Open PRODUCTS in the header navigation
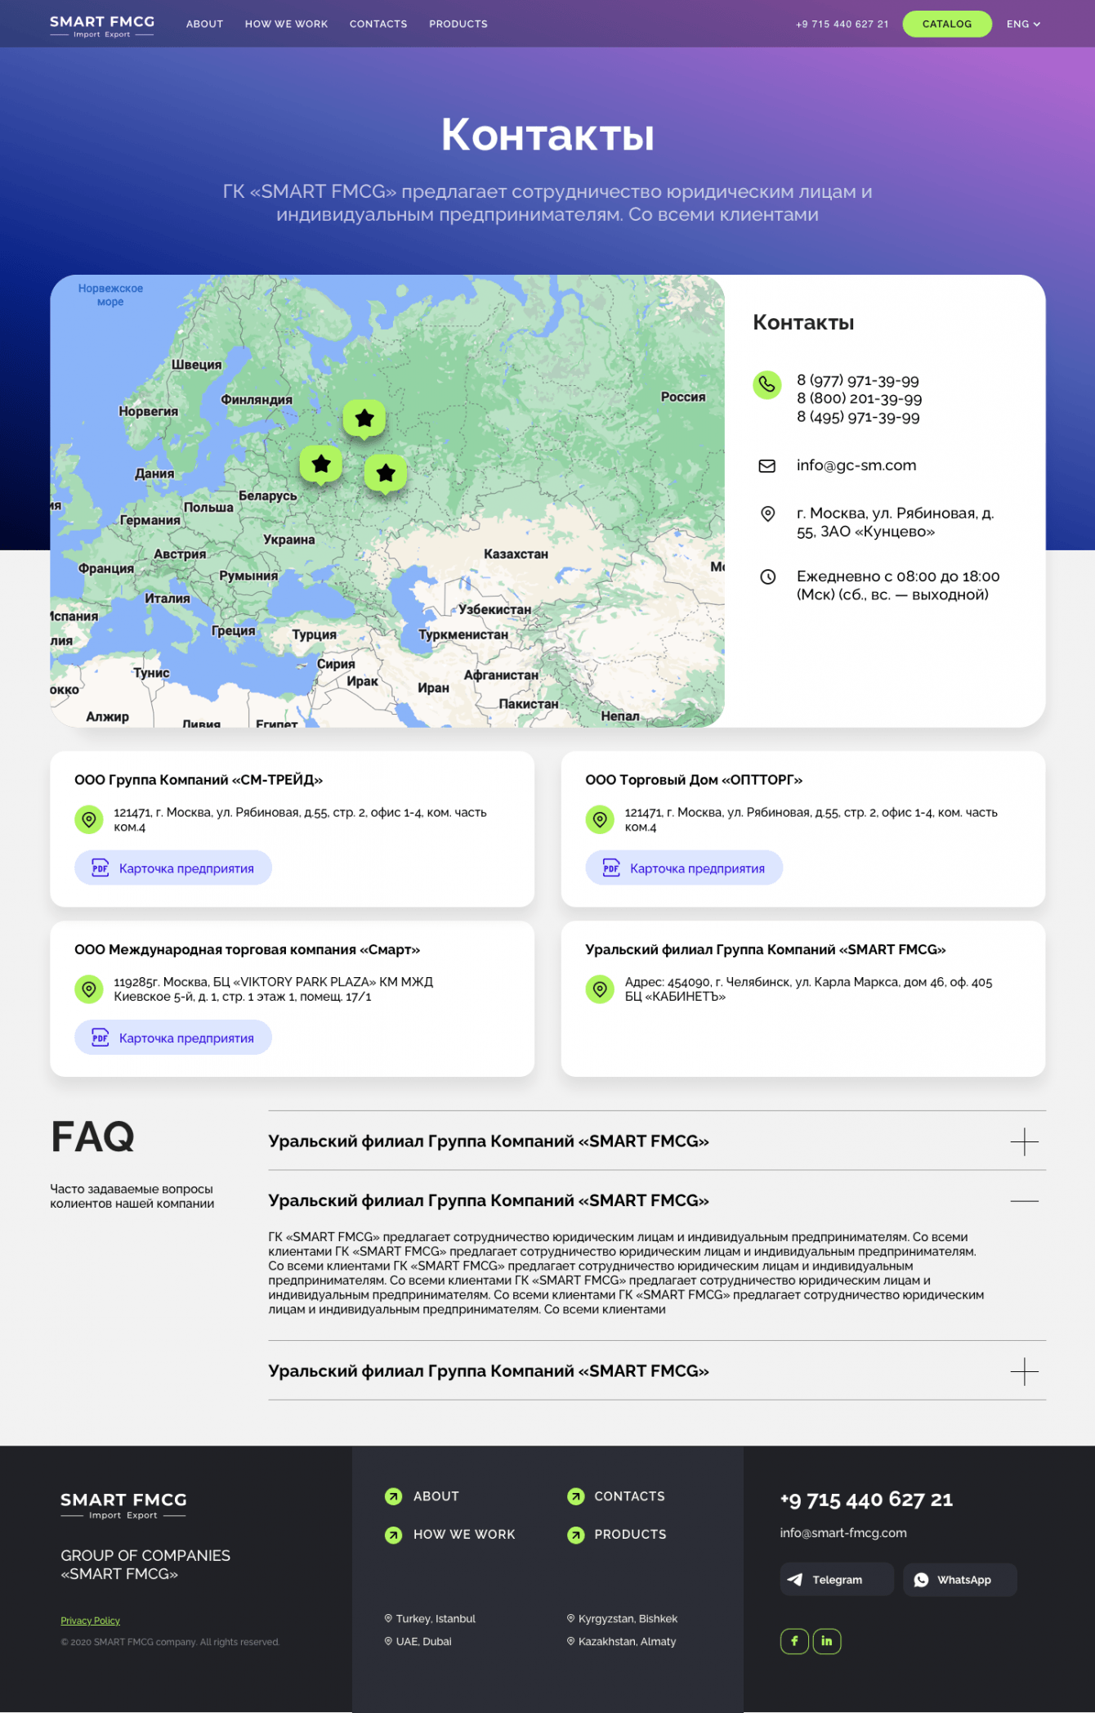The height and width of the screenshot is (1713, 1095). 458,25
